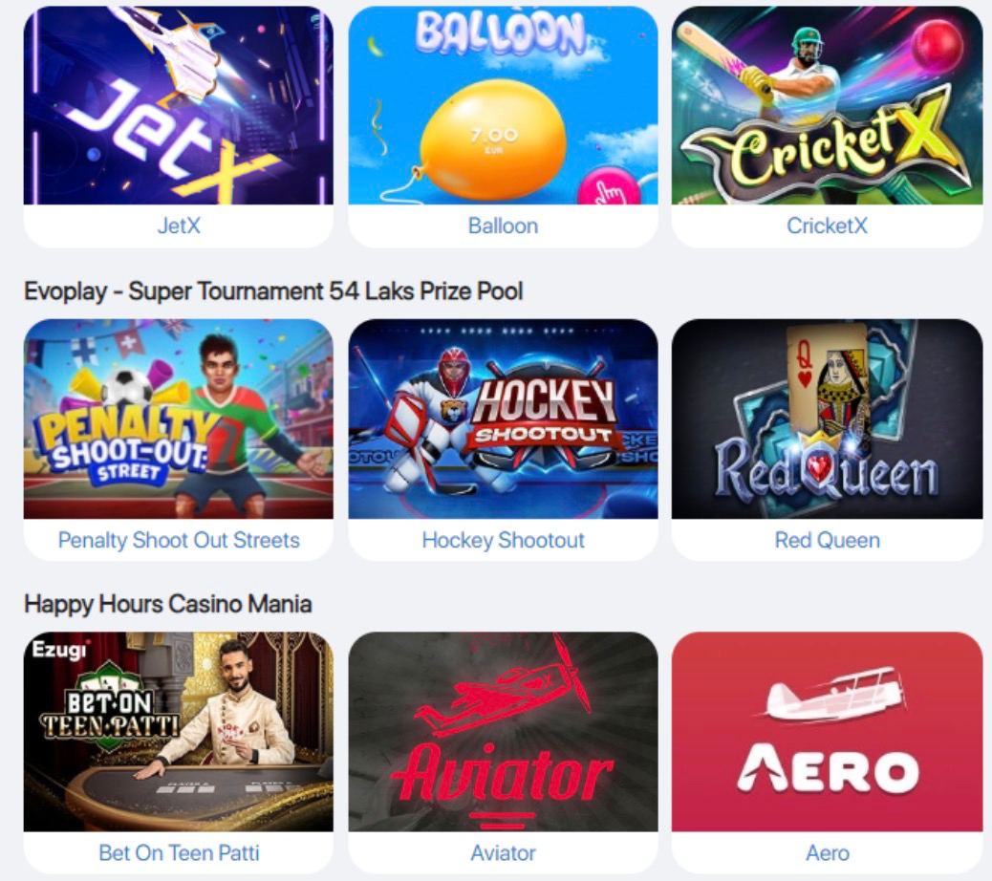Click the Evoplay Super Tournament heading
Screen dimensions: 992x881
pos(273,291)
